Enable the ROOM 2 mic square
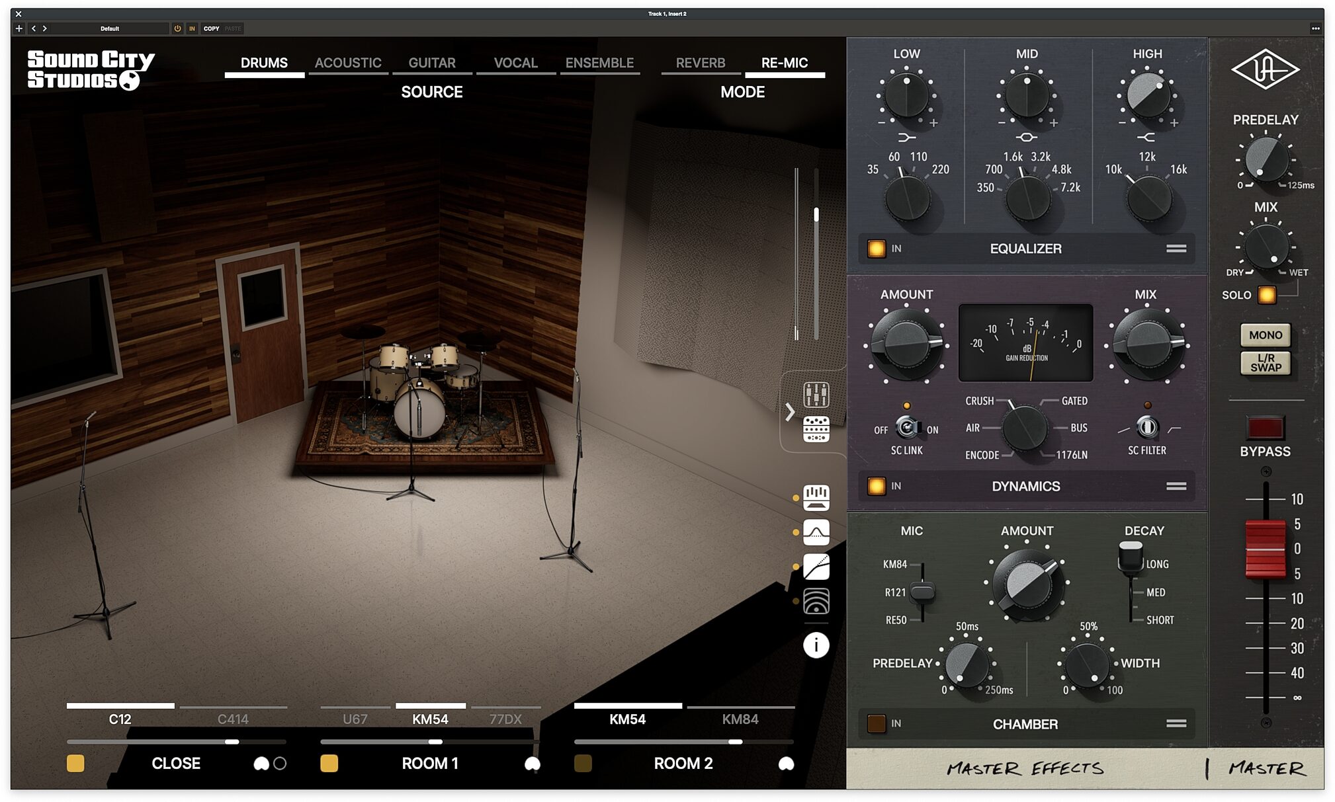This screenshot has width=1335, height=802. click(x=583, y=764)
